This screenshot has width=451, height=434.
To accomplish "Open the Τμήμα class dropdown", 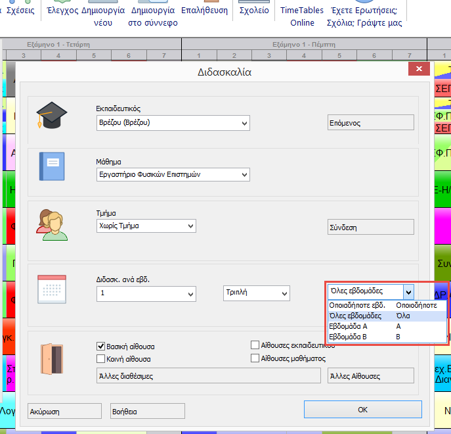I will pyautogui.click(x=190, y=226).
